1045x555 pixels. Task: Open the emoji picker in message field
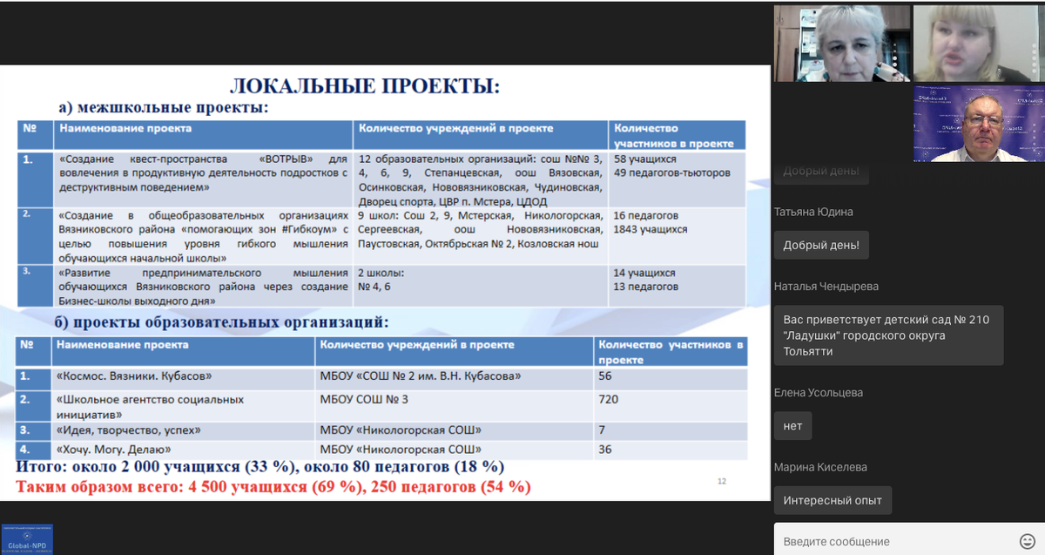1027,541
